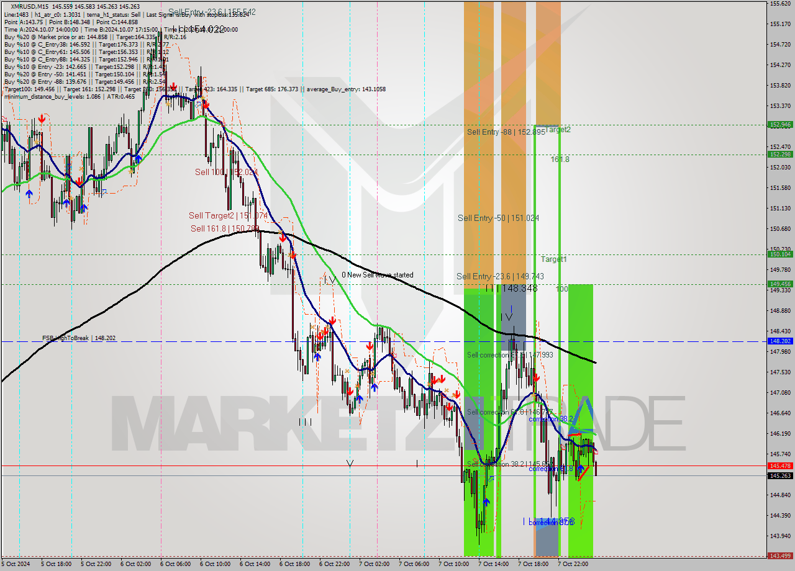Screen dimensions: 795x571
Task: Click the blue correction 38.2 label
Action: [x=551, y=419]
